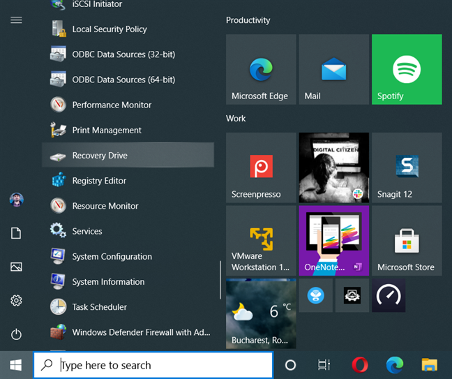Click the apps list scrollbar
Viewport: 452px width, 379px height.
[x=220, y=280]
